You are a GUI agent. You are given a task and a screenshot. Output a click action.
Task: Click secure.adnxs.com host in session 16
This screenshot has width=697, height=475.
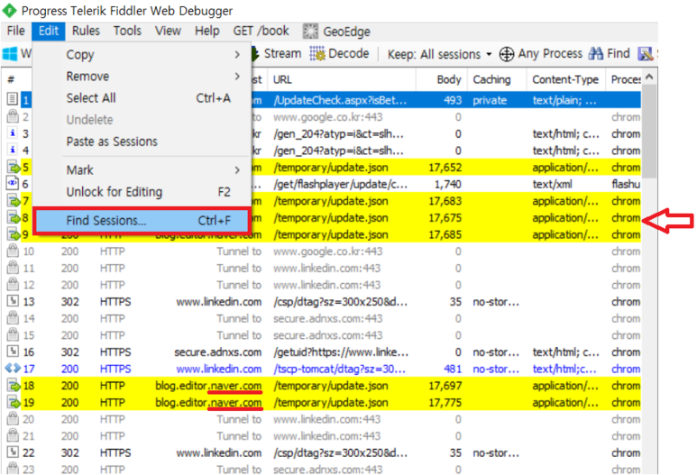(218, 352)
